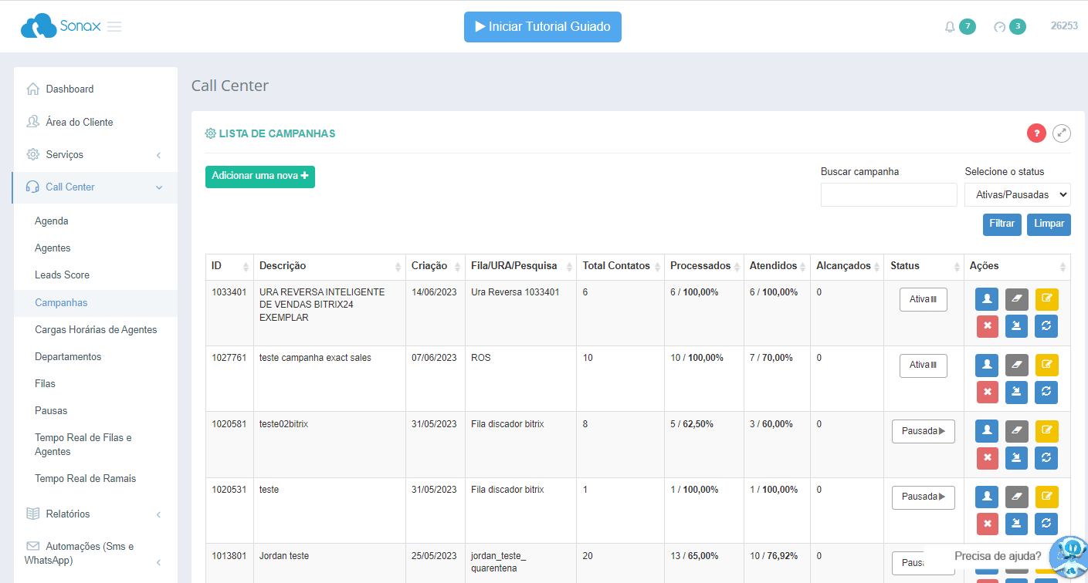The height and width of the screenshot is (583, 1088).
Task: Click refresh icon for campaign 1020531
Action: click(x=1046, y=524)
